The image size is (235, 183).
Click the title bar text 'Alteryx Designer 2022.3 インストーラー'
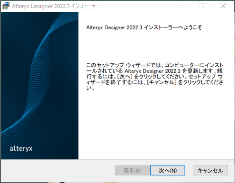[55, 6]
